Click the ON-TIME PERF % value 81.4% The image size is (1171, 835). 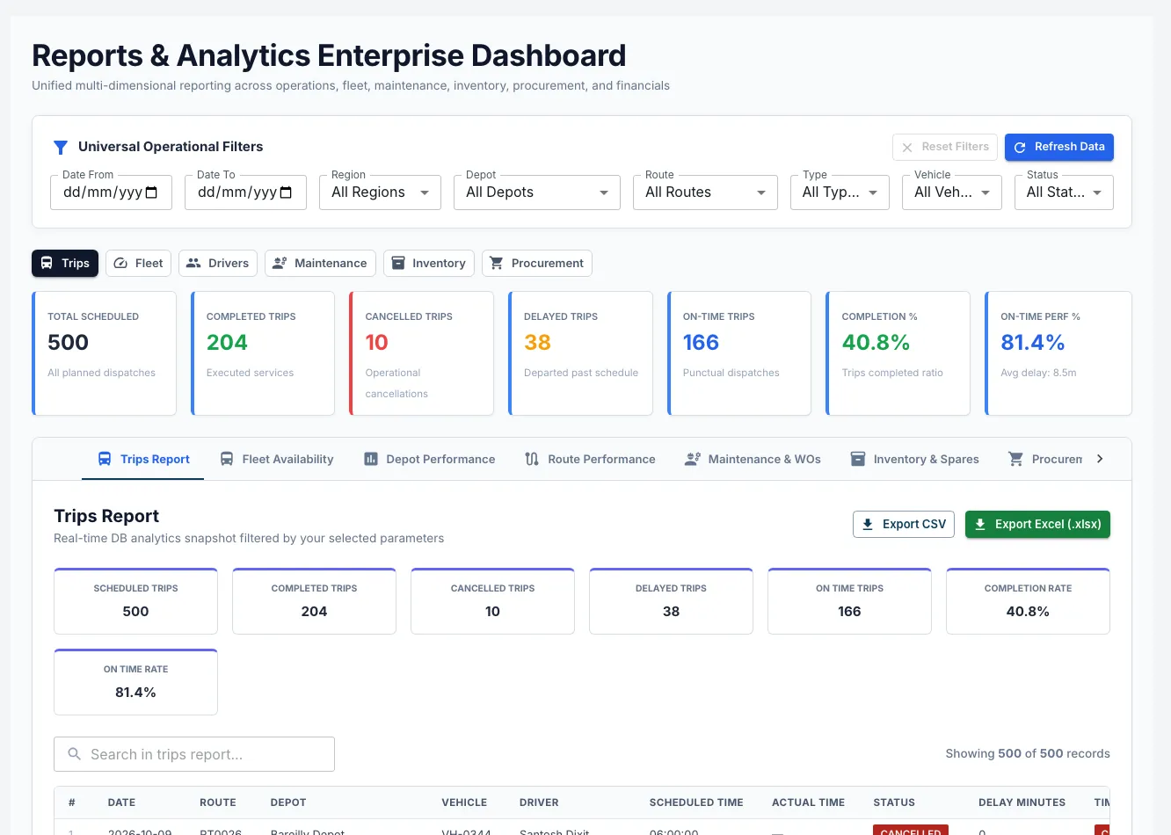pyautogui.click(x=1033, y=343)
